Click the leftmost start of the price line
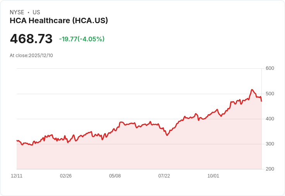 (x=17, y=140)
